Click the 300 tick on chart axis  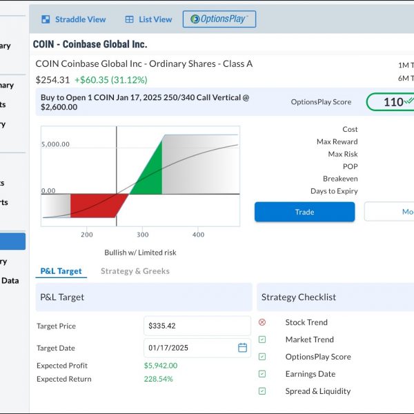[x=143, y=235]
